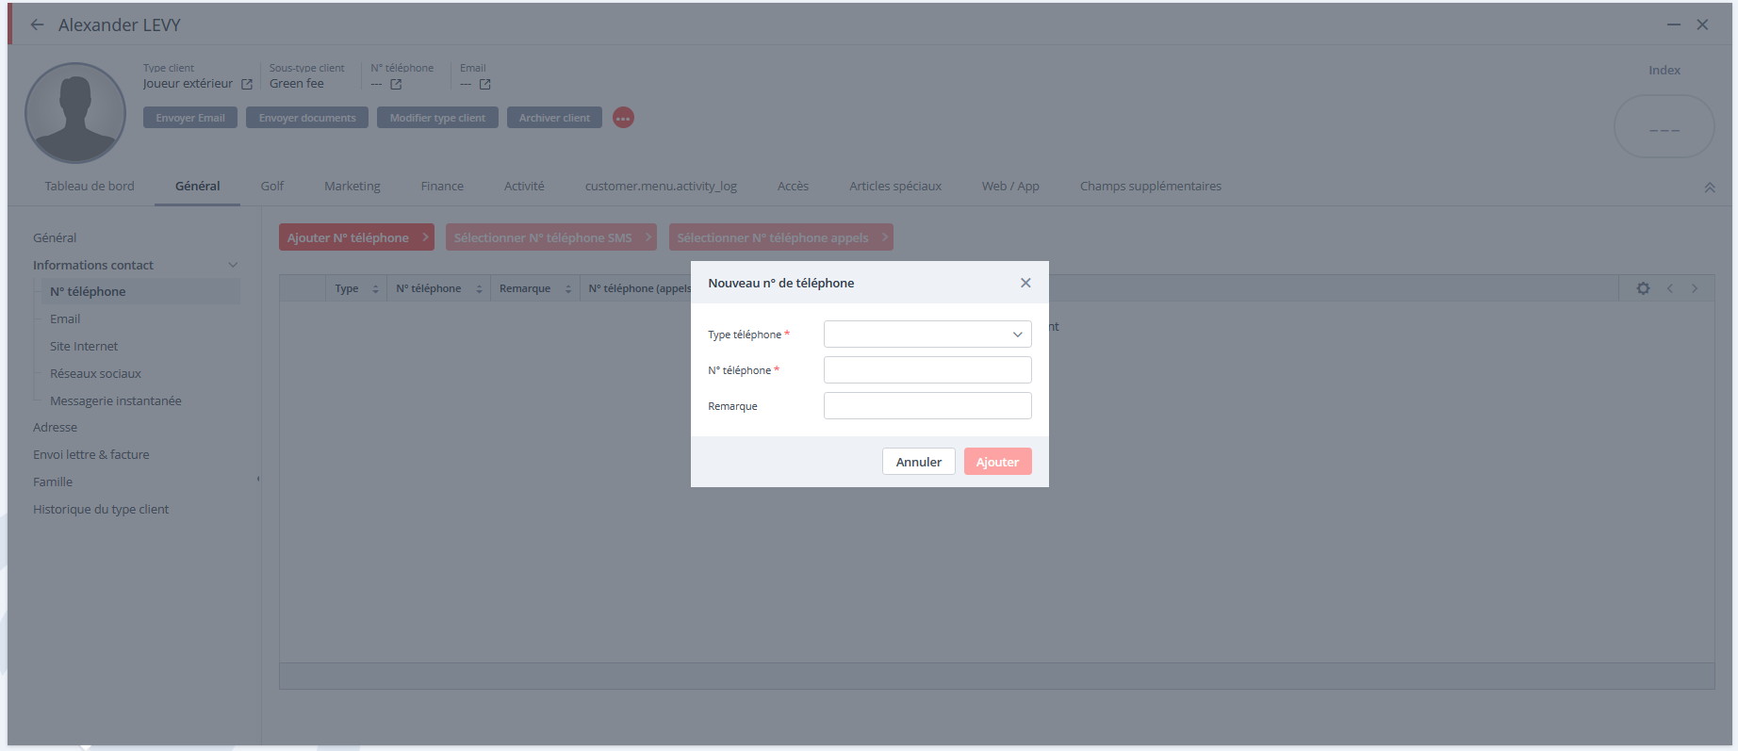1738x751 pixels.
Task: Open Articles spéciaux tab
Action: pos(895,187)
